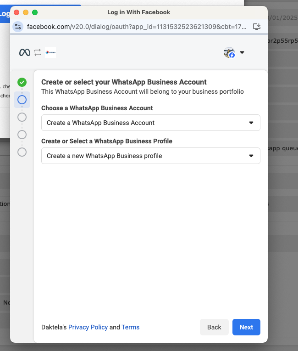Close the Log in With Facebook window
This screenshot has height=351, width=298.
point(17,12)
